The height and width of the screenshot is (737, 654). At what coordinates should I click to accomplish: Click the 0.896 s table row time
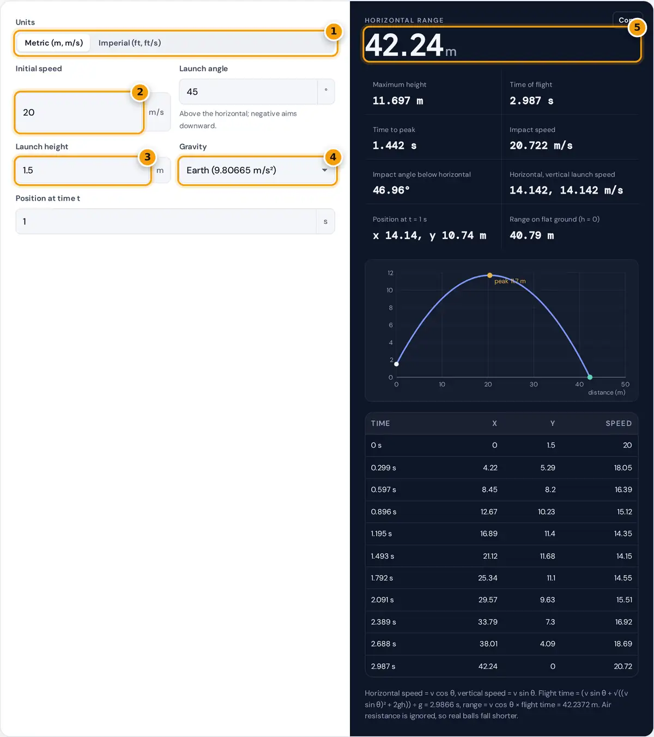pyautogui.click(x=384, y=512)
